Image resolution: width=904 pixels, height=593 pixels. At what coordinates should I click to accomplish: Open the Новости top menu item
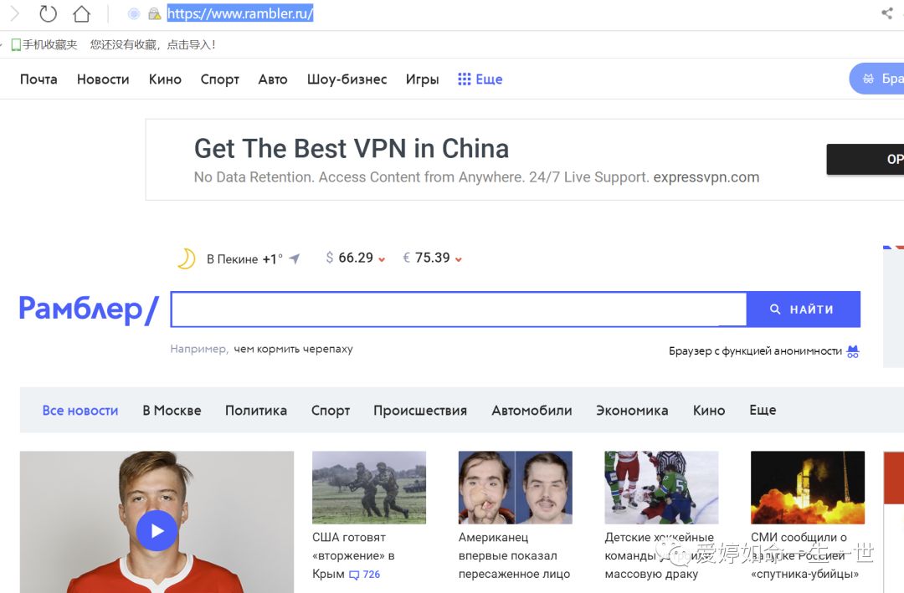click(x=103, y=79)
